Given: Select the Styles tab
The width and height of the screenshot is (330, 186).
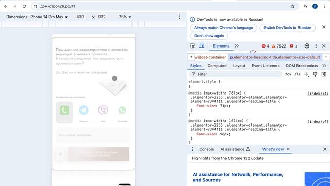Looking at the screenshot, I should coord(196,66).
